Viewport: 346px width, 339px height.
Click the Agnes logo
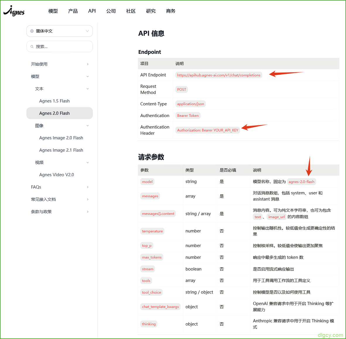[14, 11]
